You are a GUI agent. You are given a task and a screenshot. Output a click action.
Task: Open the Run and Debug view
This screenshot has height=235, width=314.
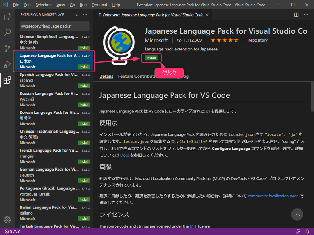pos(7,64)
